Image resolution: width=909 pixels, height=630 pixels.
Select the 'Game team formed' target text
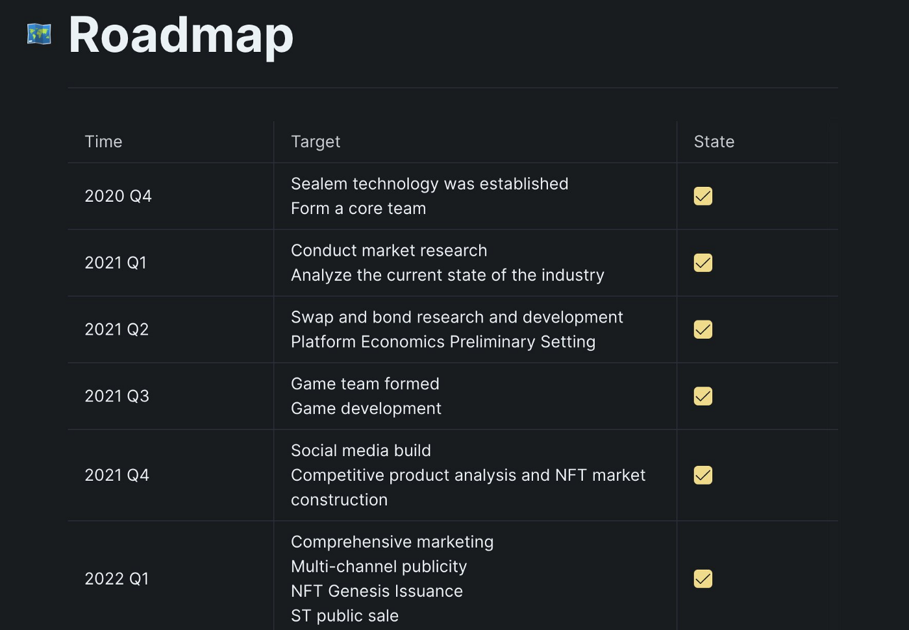tap(365, 384)
